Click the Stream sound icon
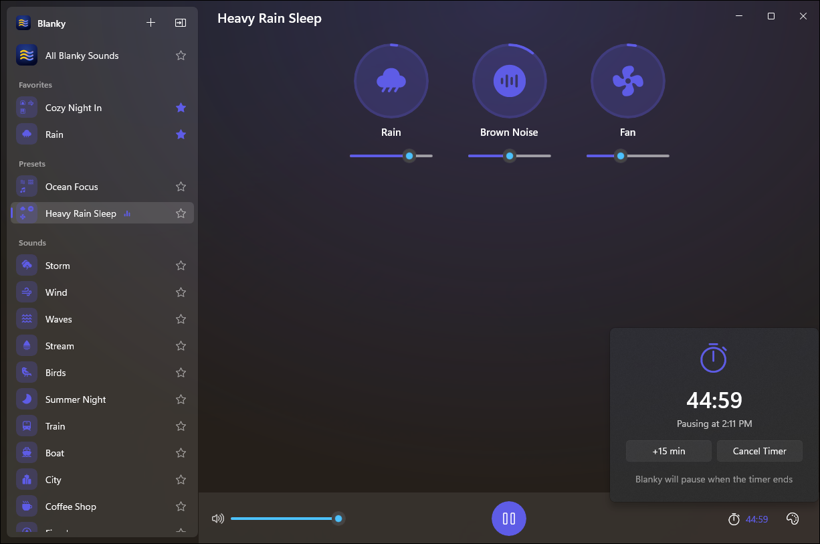 tap(27, 346)
